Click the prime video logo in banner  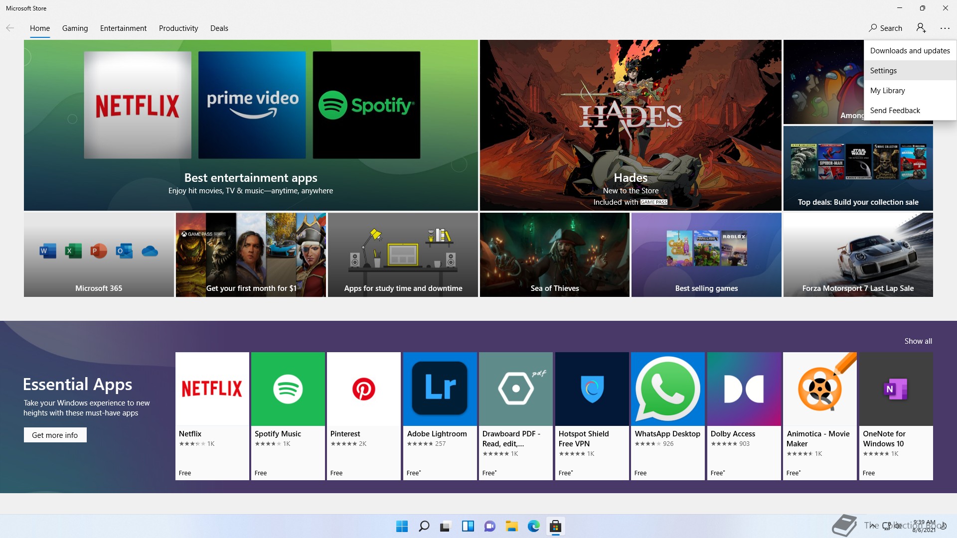[252, 105]
